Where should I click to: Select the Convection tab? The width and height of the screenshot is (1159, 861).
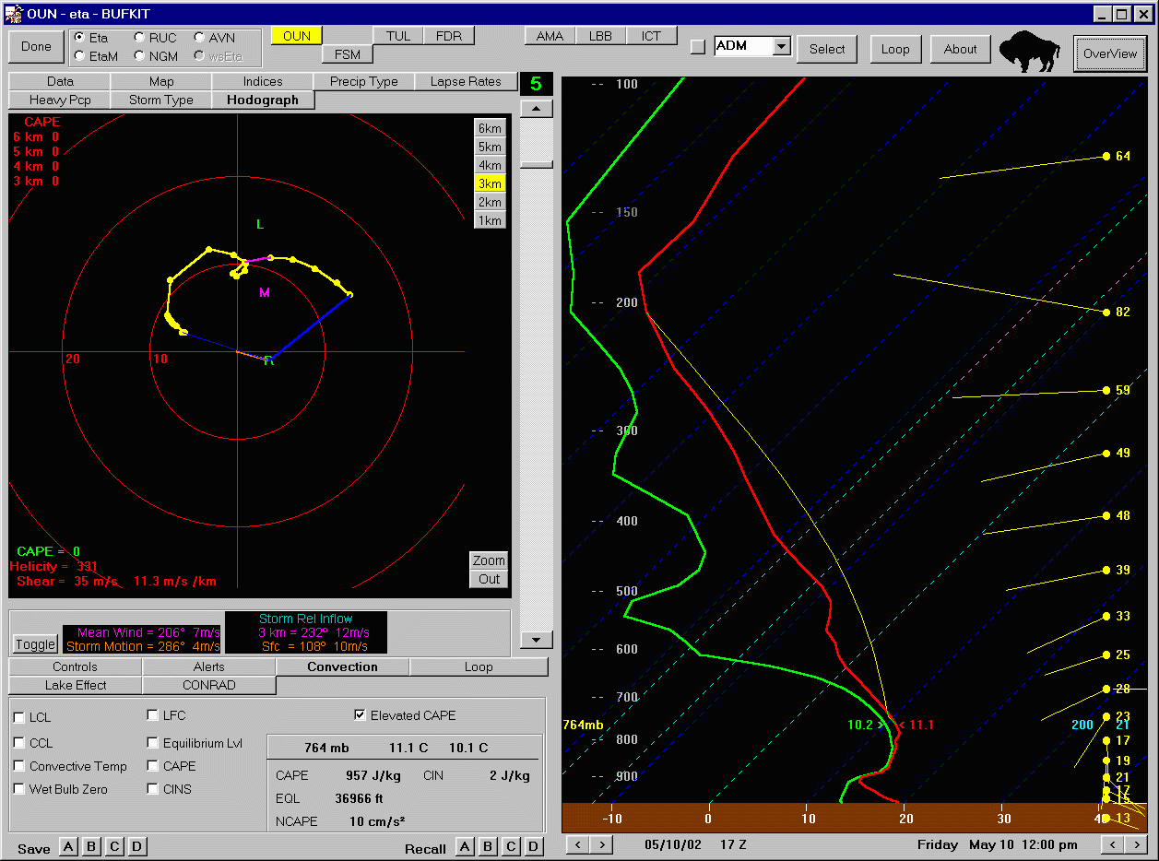point(343,667)
